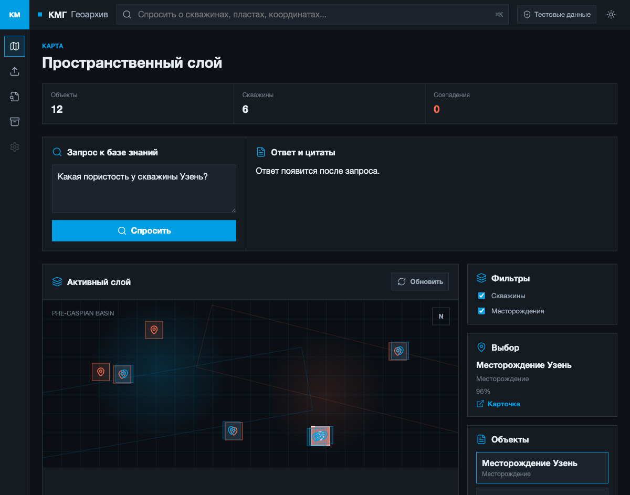Click the Совпадения count 0
Screen dimensions: 630x495
pyautogui.click(x=436, y=109)
